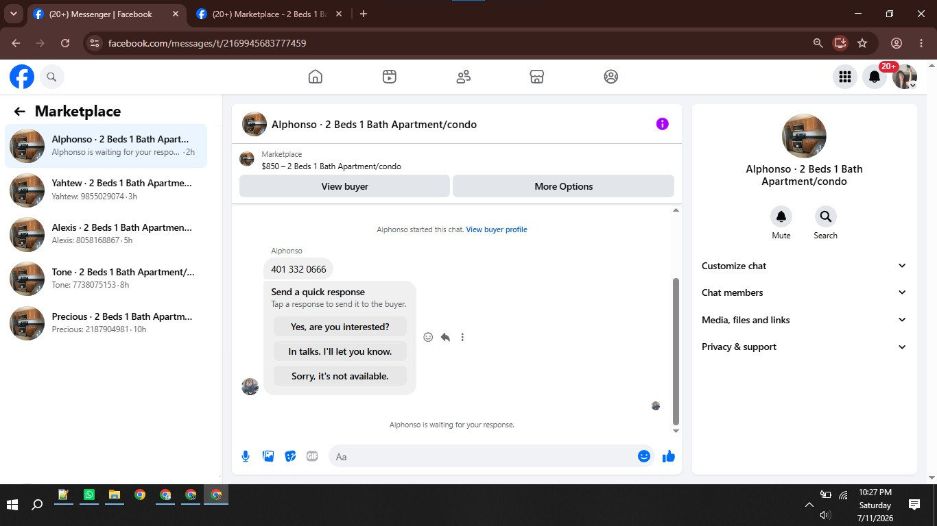Reload the current page
The width and height of the screenshot is (937, 526).
coord(65,43)
